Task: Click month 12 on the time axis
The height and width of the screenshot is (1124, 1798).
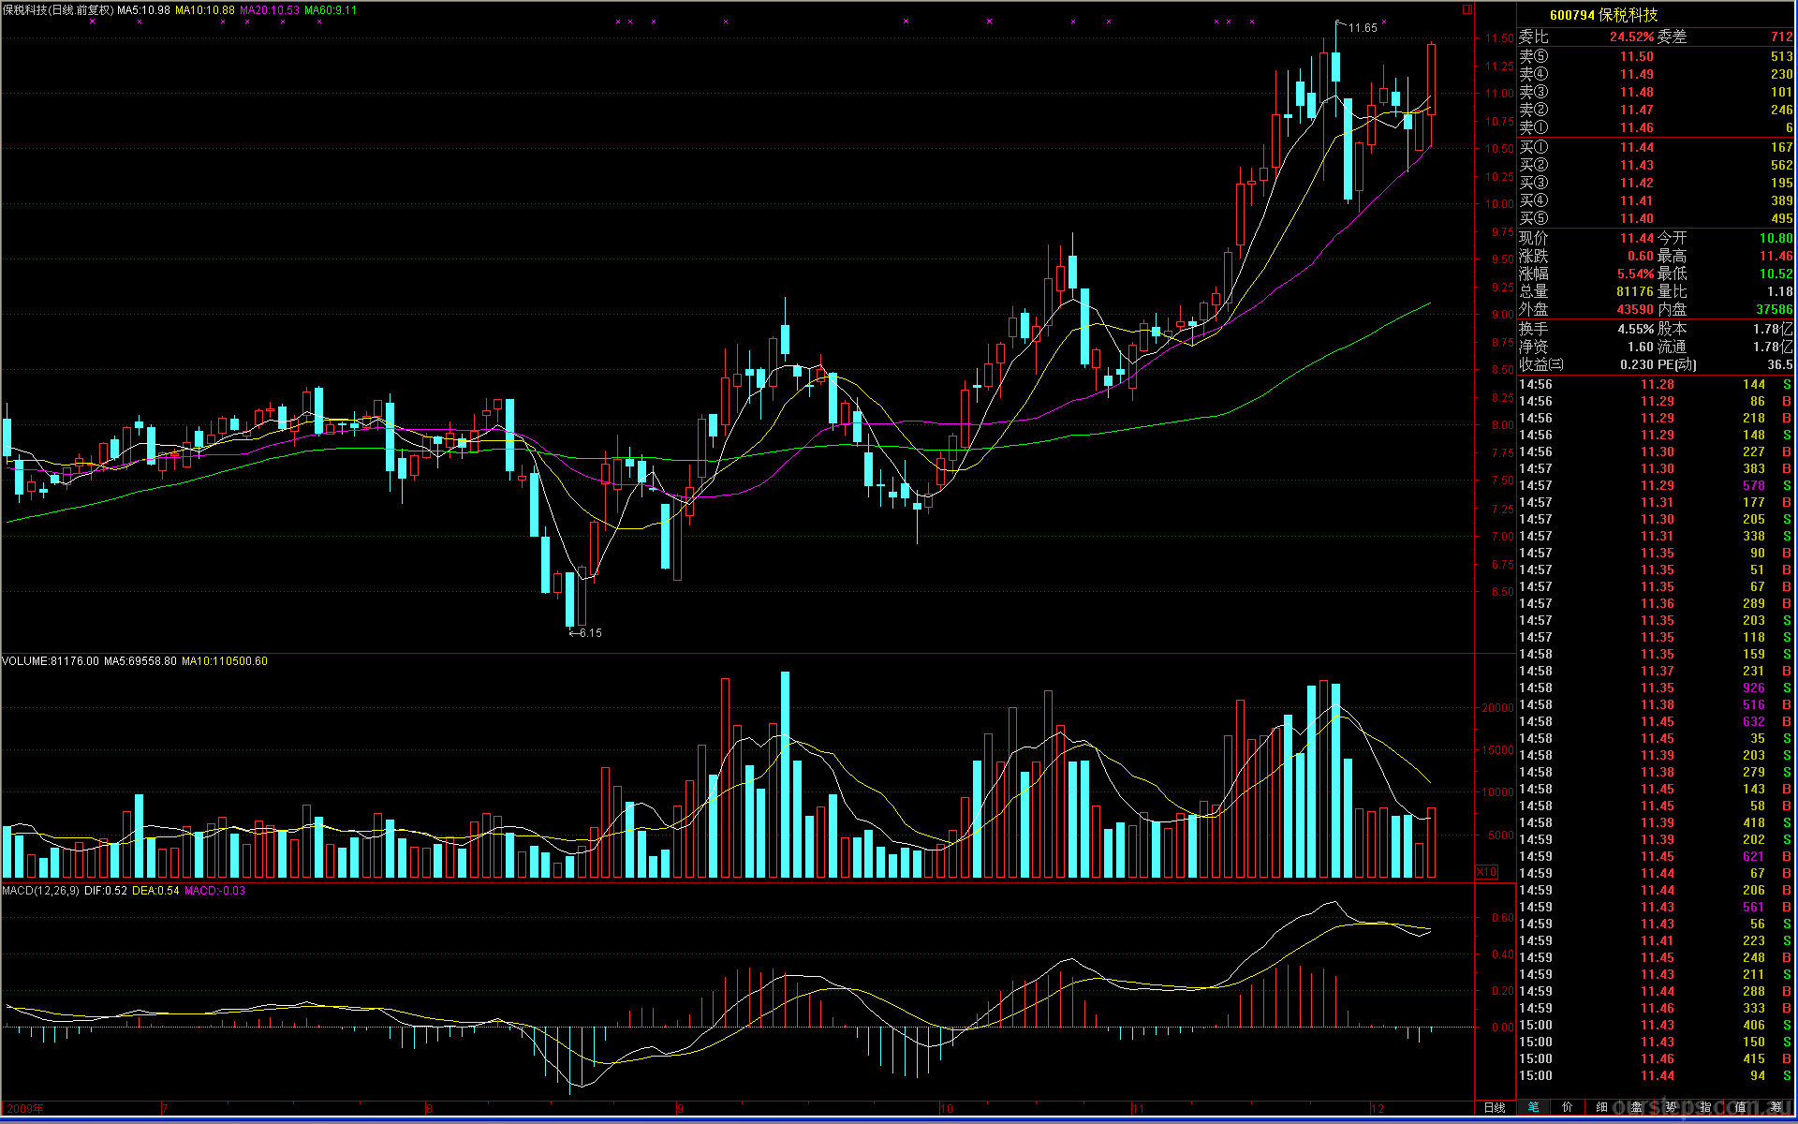Action: pyautogui.click(x=1378, y=1109)
